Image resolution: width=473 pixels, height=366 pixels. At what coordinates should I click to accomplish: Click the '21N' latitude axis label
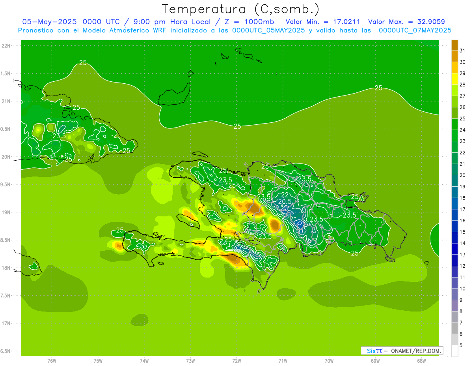(6, 101)
